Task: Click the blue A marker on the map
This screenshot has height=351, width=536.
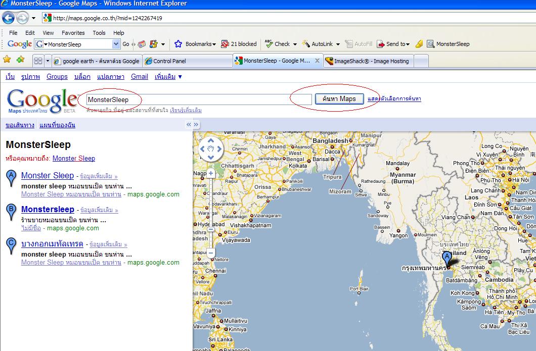Action: (x=447, y=259)
